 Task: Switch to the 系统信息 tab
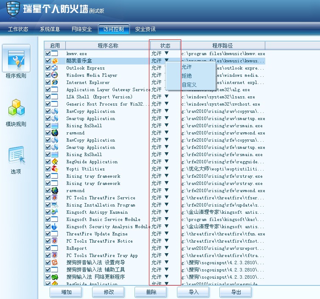point(50,29)
